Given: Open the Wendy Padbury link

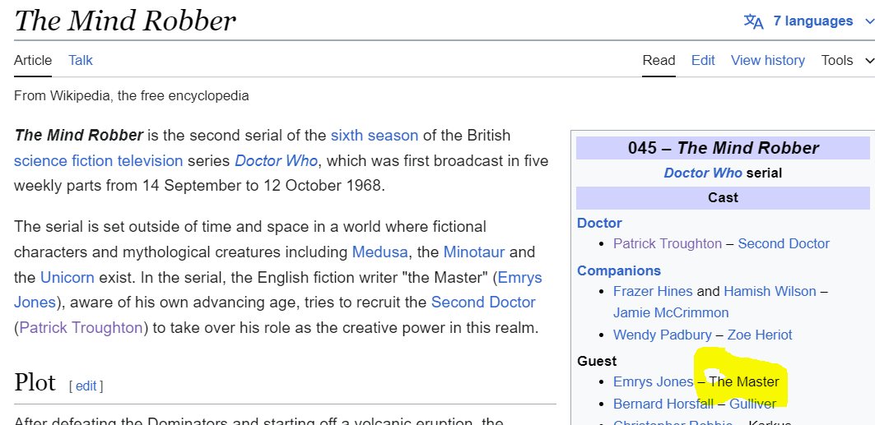Looking at the screenshot, I should (x=663, y=335).
